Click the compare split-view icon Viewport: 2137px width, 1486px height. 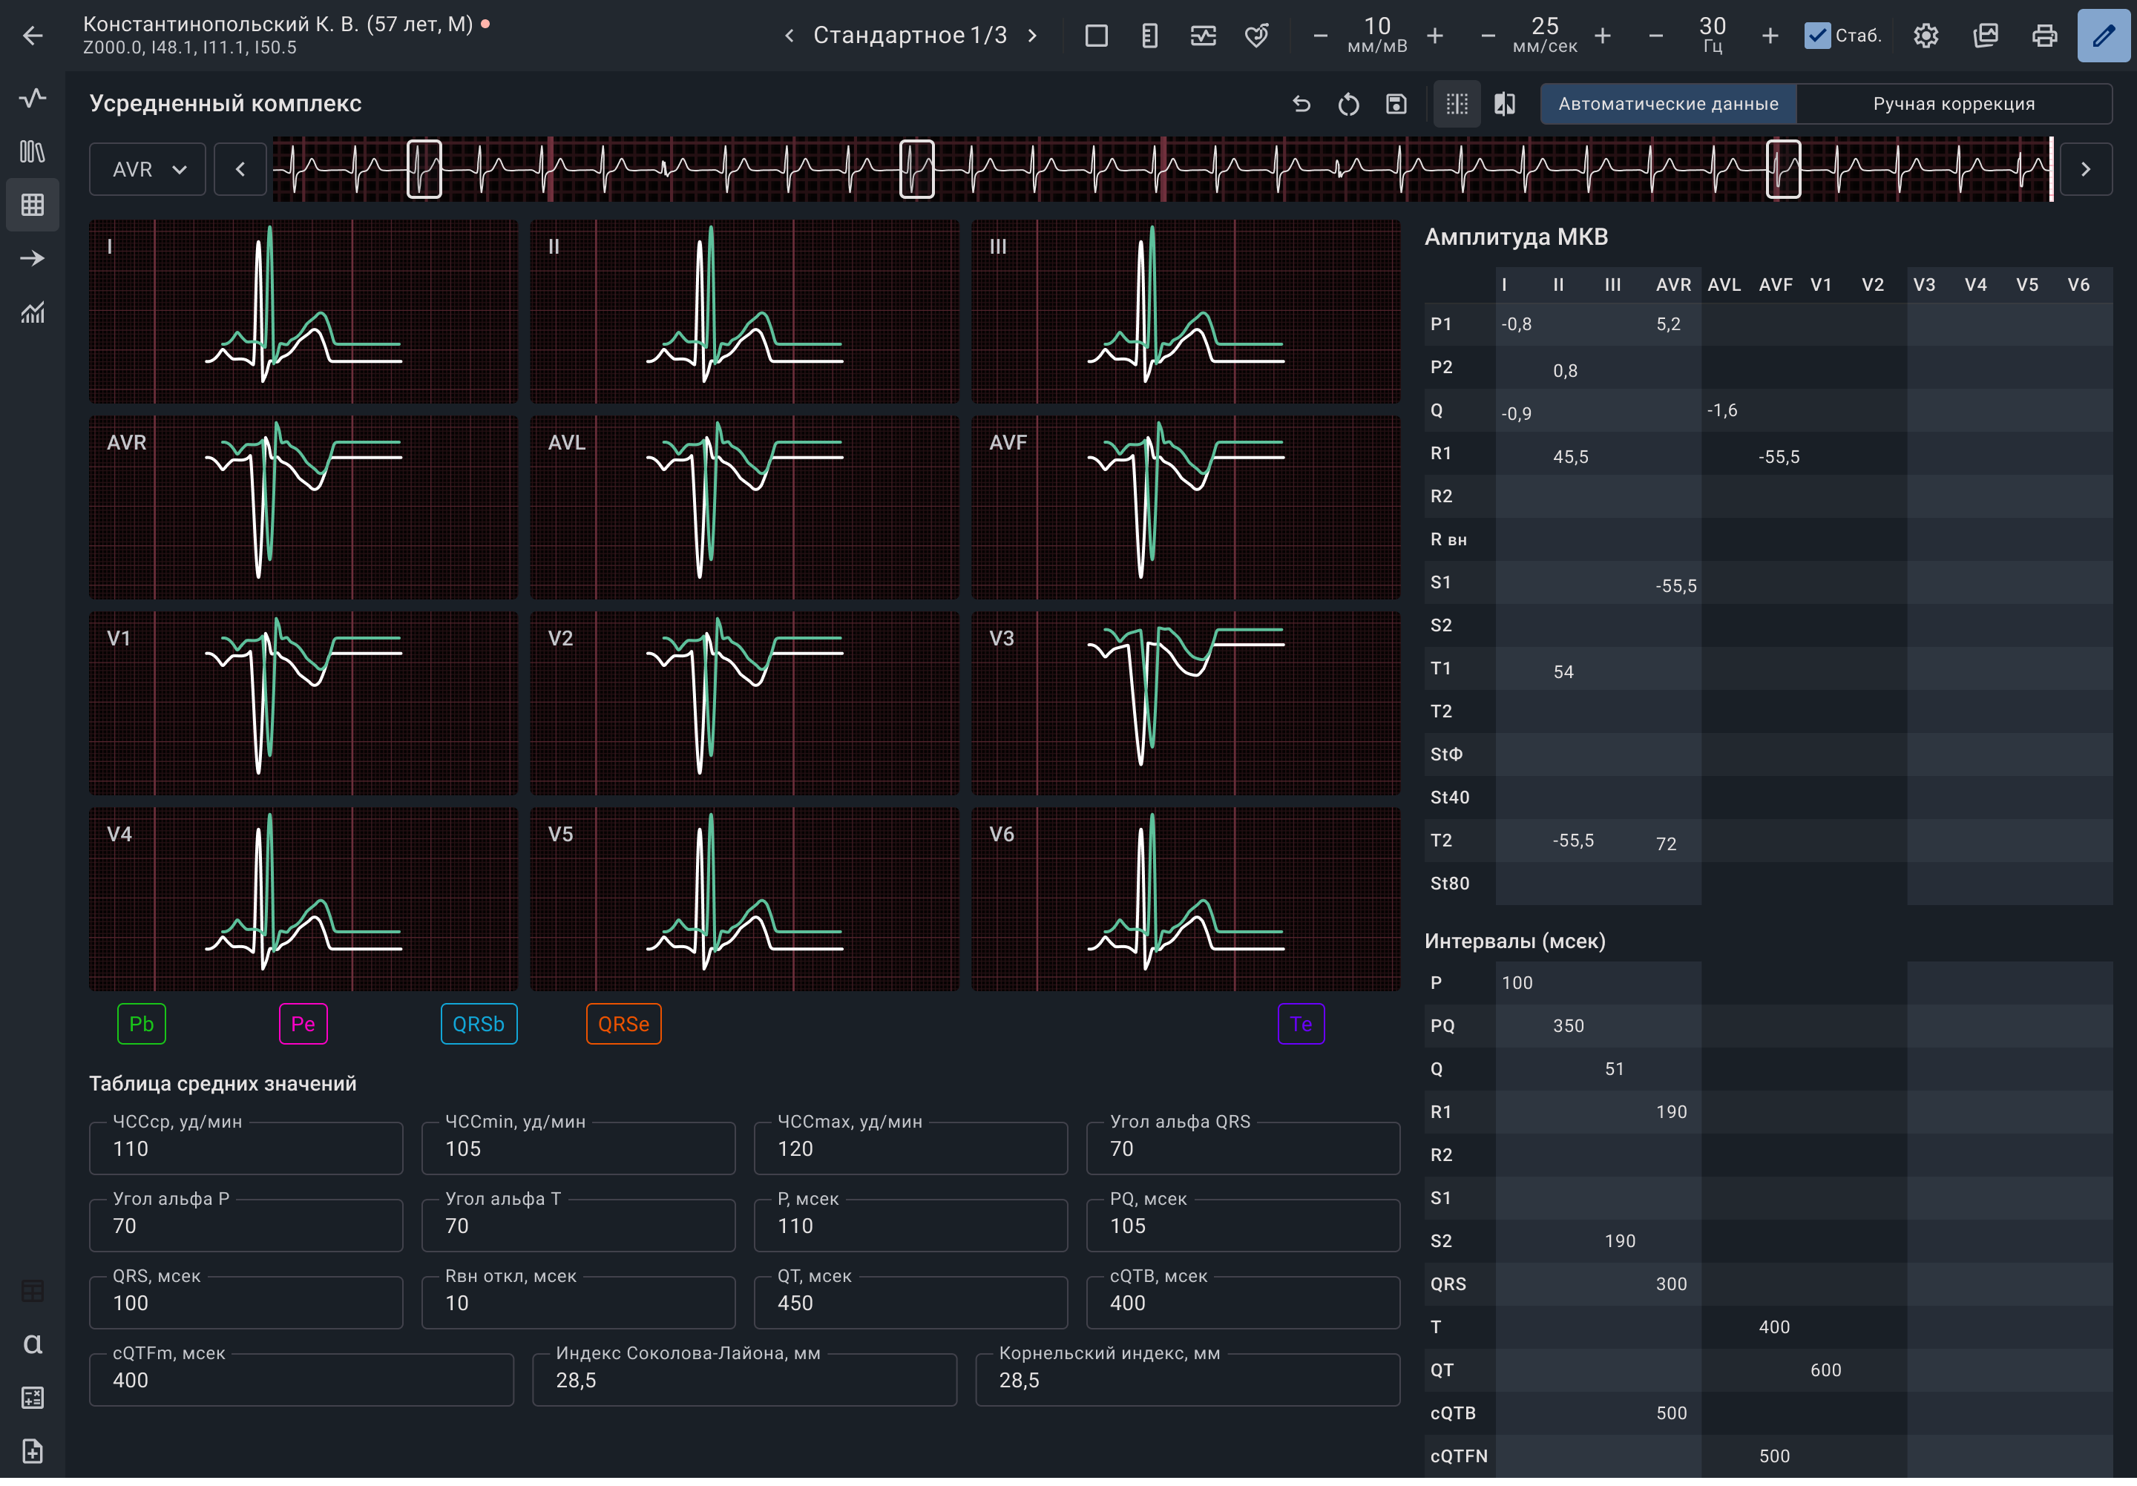[1505, 104]
